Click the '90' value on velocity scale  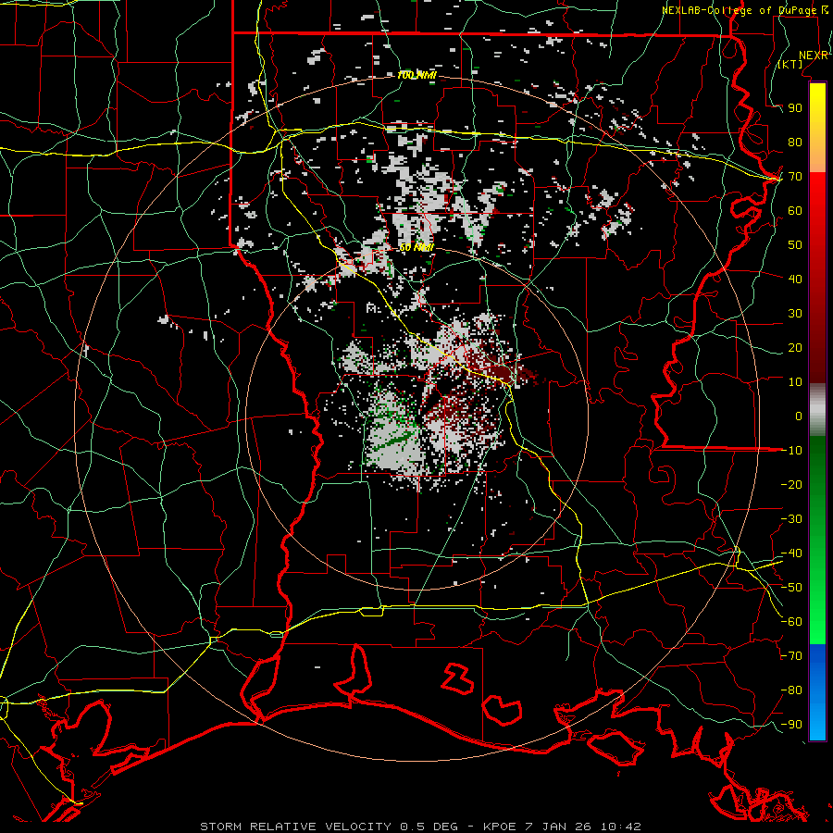pyautogui.click(x=795, y=108)
